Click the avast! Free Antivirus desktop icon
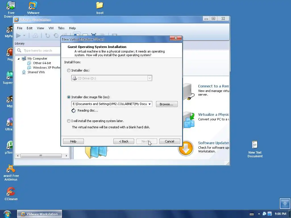Screen dimensions: 291x218 tap(11, 169)
